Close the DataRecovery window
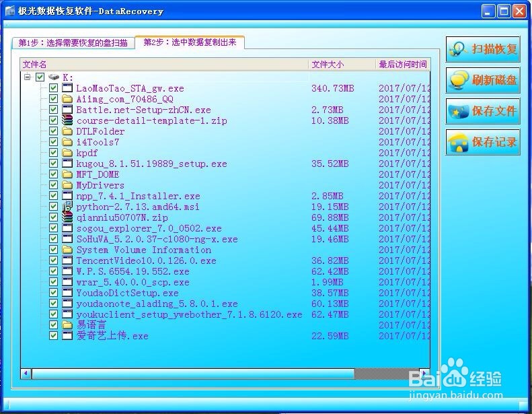The height and width of the screenshot is (414, 532). (519, 11)
